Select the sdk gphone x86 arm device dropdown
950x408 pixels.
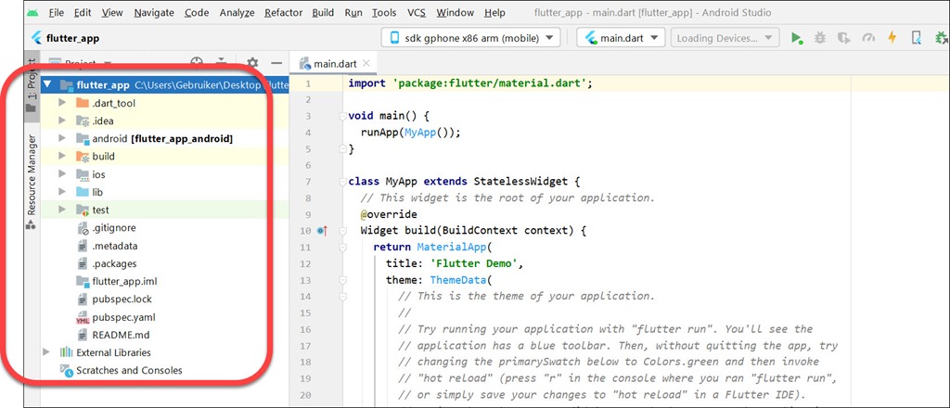470,38
